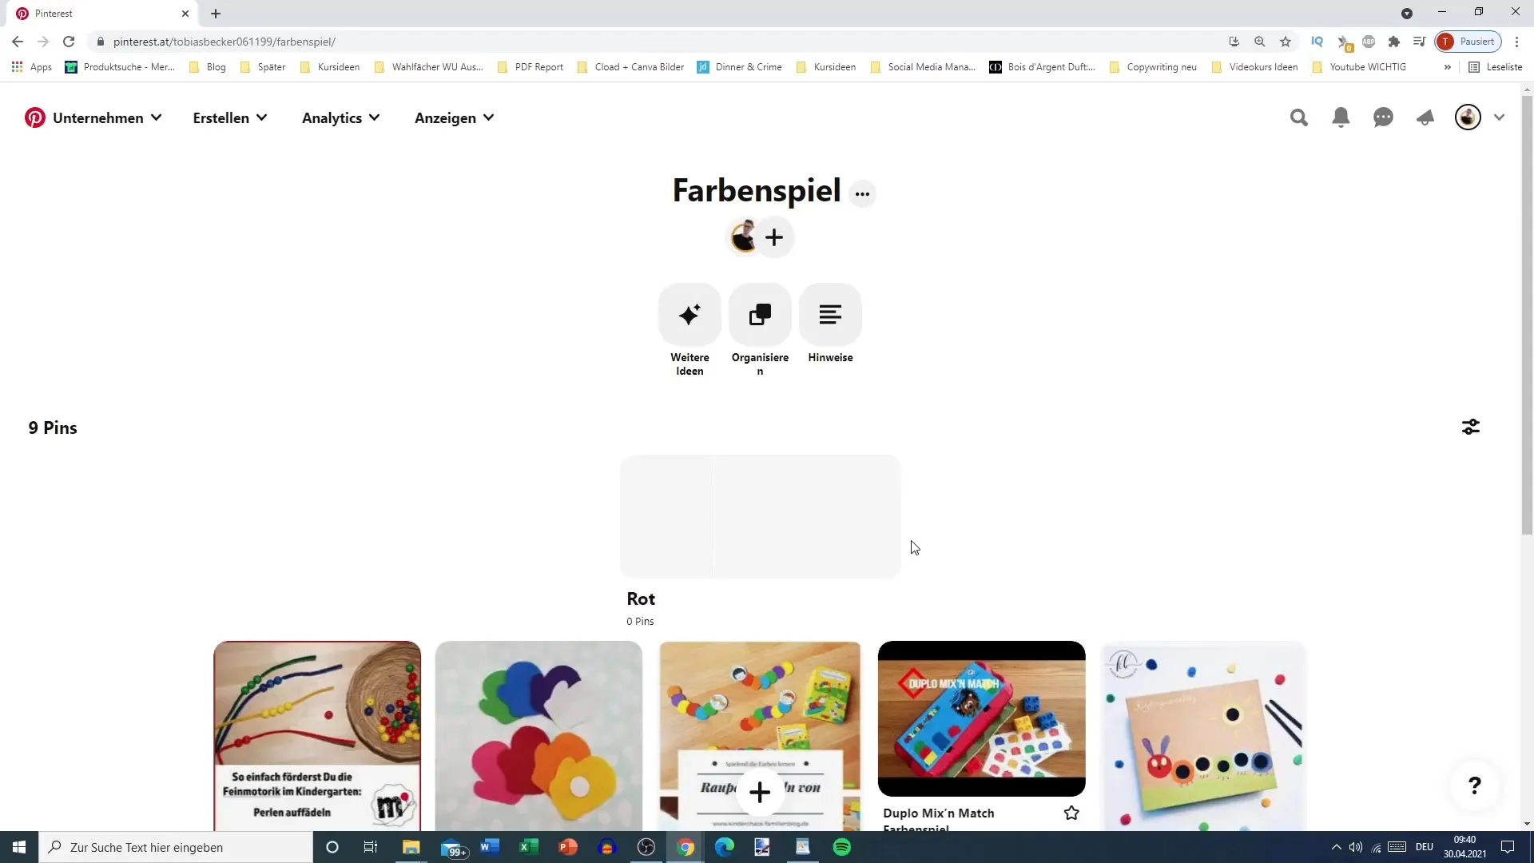Click the Organisieren icon button
Image resolution: width=1534 pixels, height=863 pixels.
click(760, 314)
